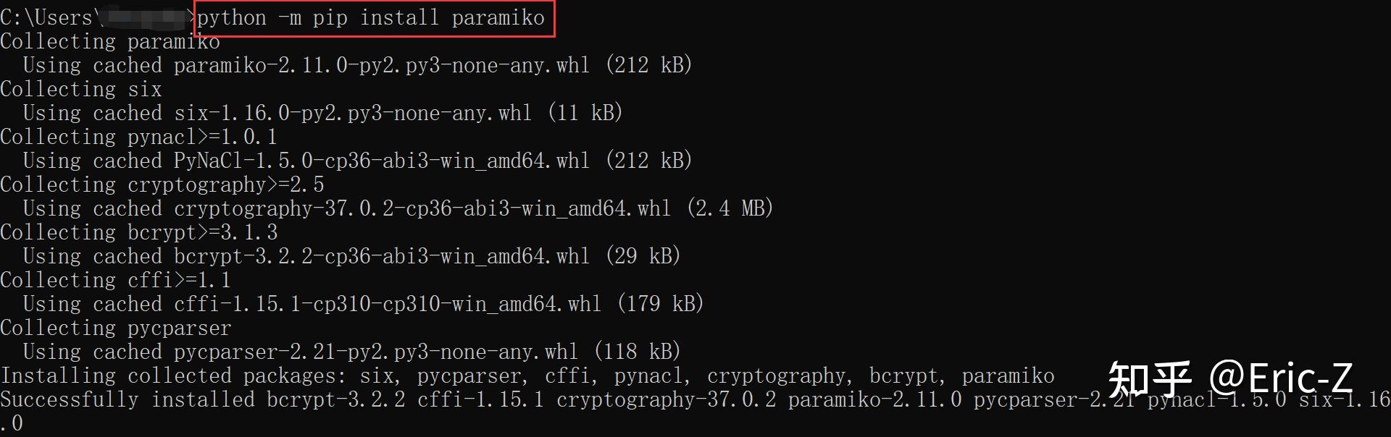Click the paramiko-2.11.0 wheel filename

pyautogui.click(x=382, y=66)
